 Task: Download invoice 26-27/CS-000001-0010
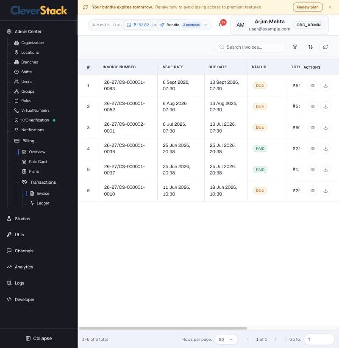tap(325, 191)
